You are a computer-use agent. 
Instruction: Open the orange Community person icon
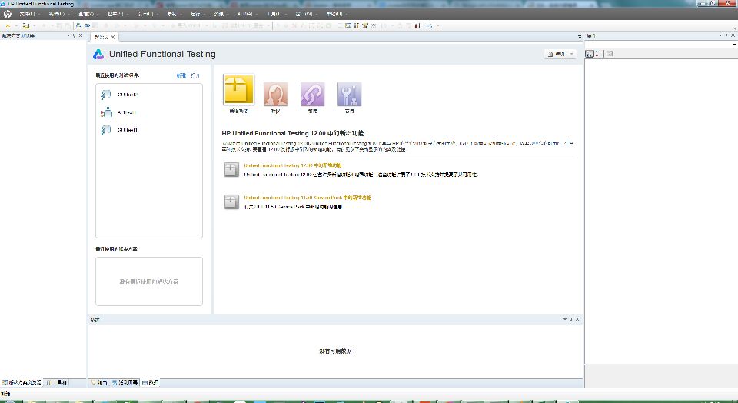coord(276,94)
